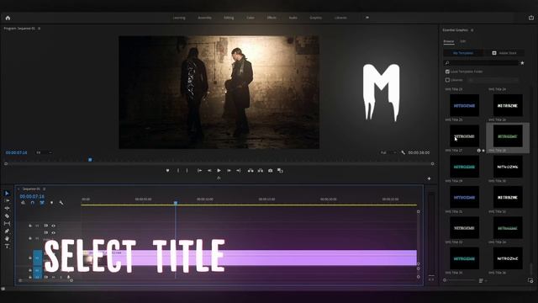Screen dimensions: 538x303
Task: Select the Type tool
Action: [7, 246]
